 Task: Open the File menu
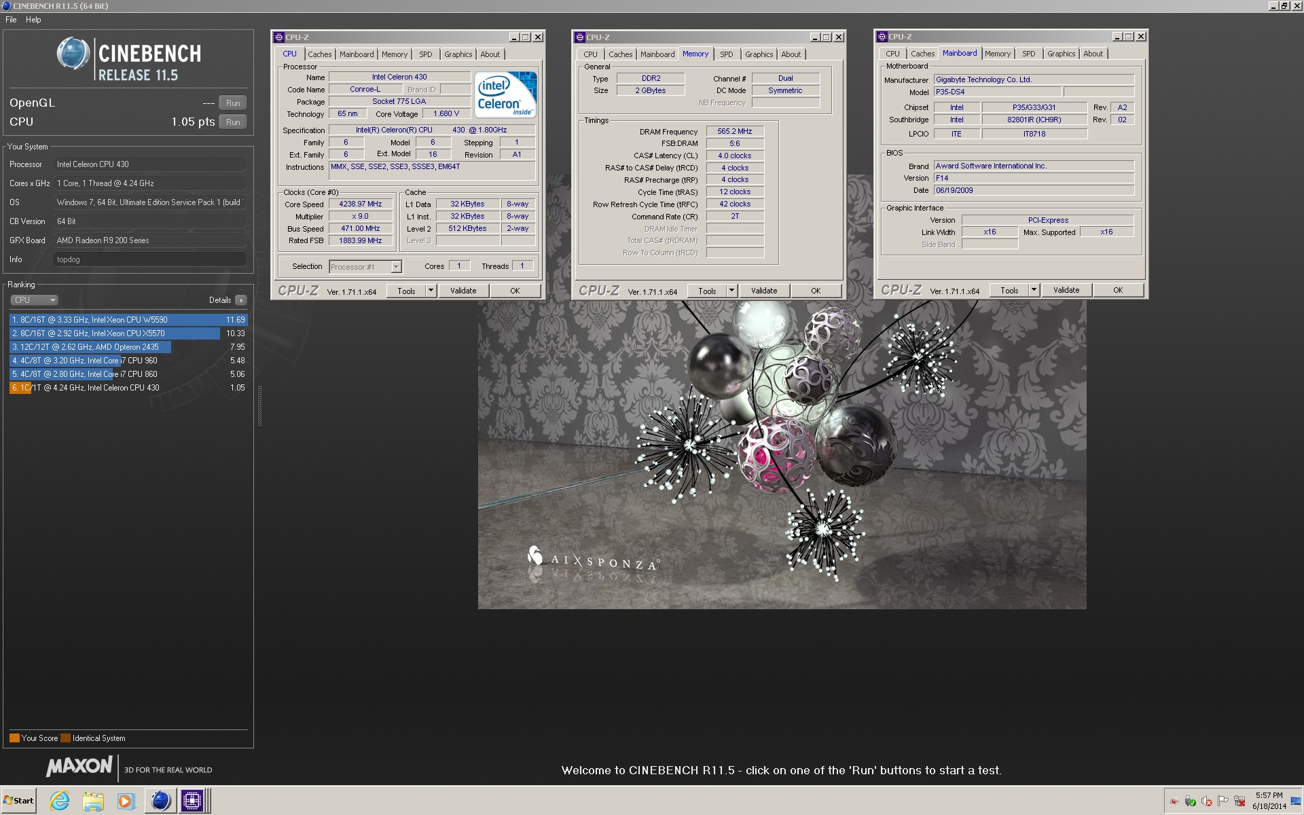coord(11,20)
